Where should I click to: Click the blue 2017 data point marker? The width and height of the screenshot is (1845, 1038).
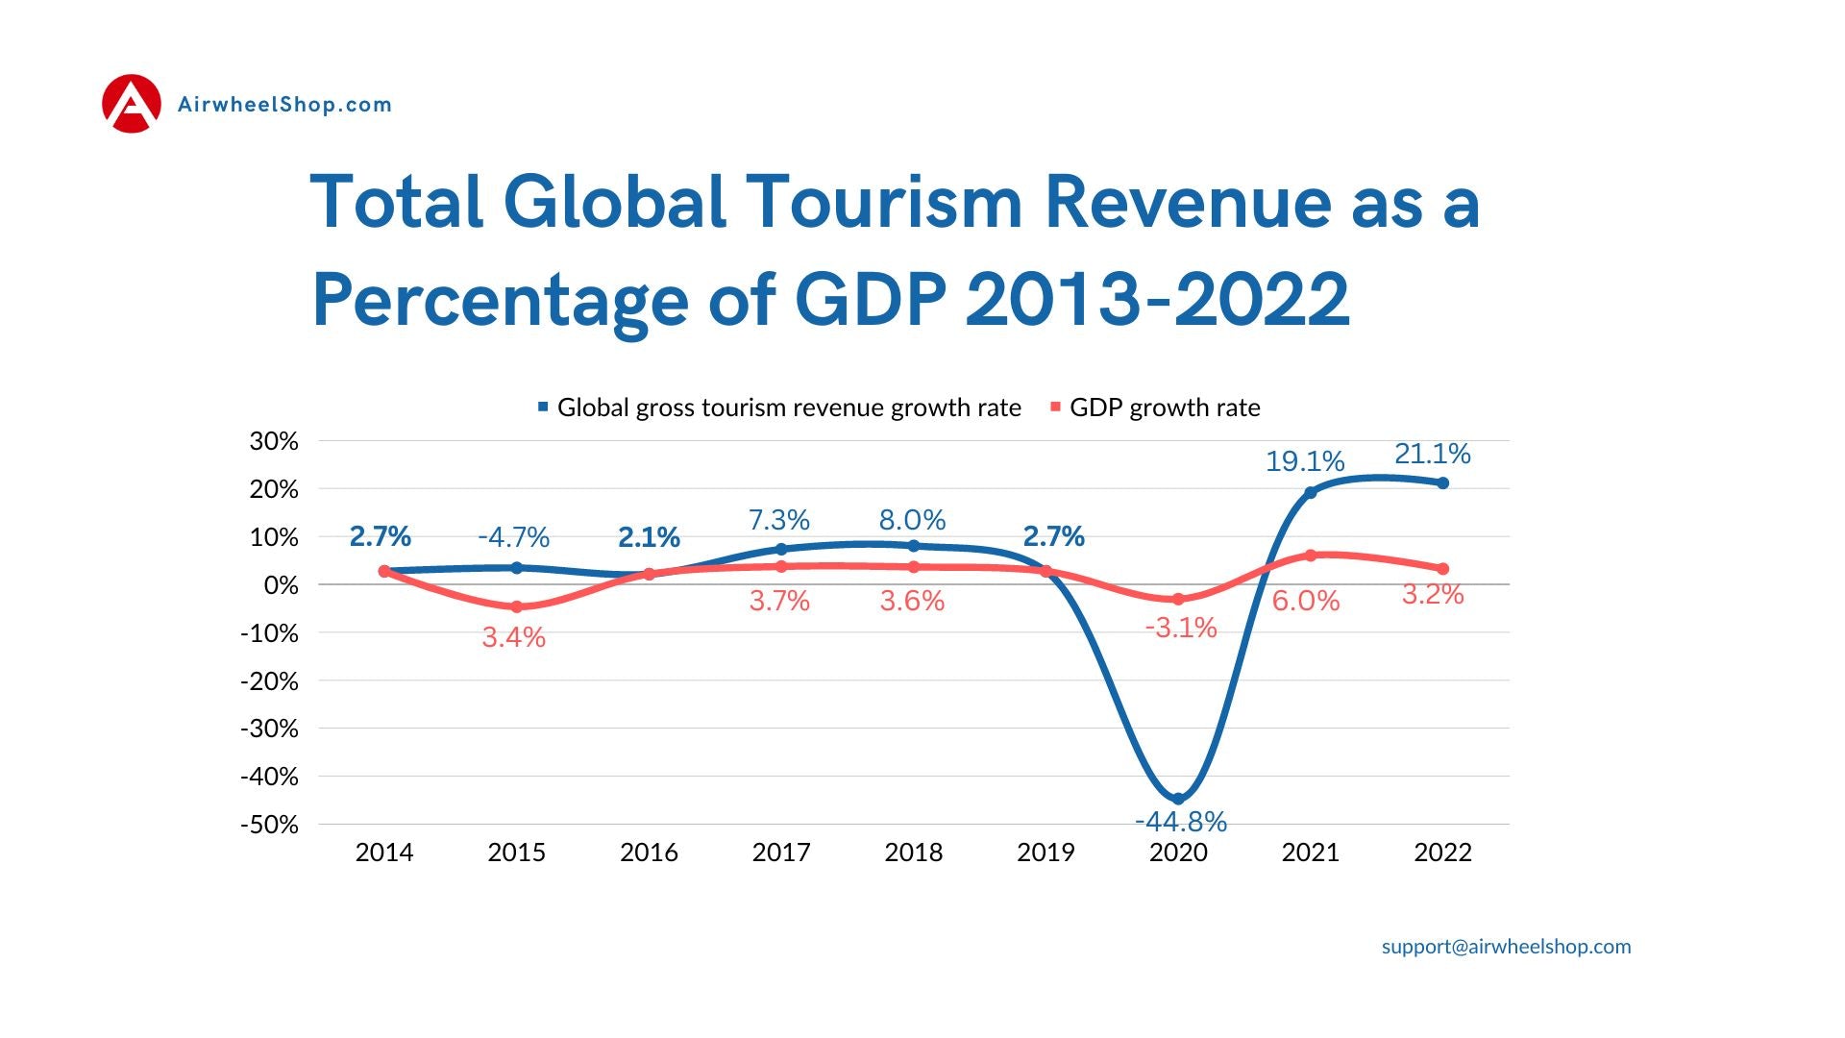tap(781, 549)
